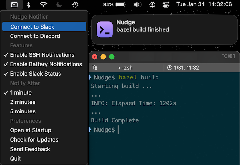Click the 'bazel build' command text

139,77
